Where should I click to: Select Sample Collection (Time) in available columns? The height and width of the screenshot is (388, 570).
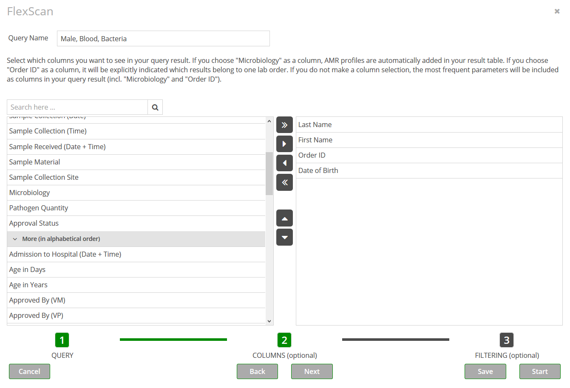click(136, 131)
